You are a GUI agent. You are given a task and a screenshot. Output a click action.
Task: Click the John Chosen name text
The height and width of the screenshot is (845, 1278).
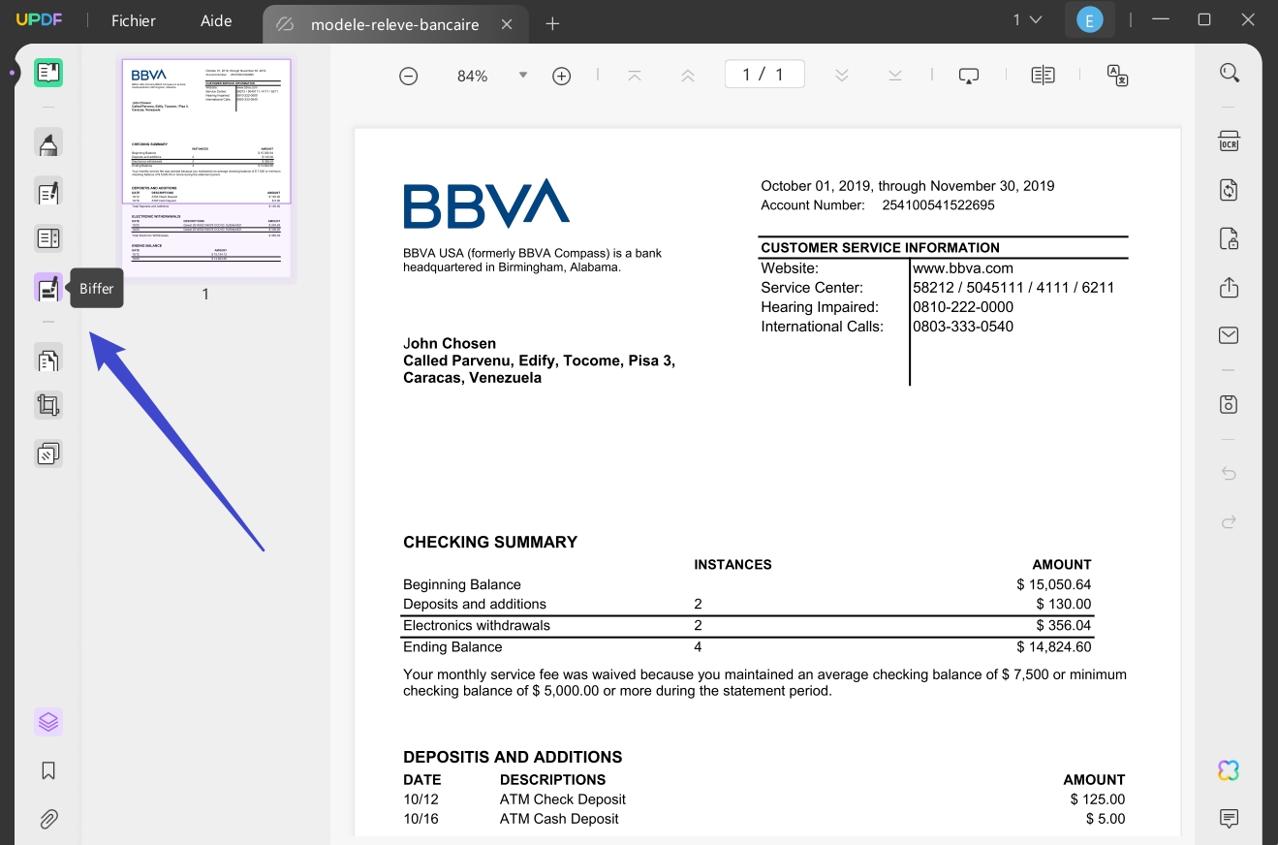(450, 343)
